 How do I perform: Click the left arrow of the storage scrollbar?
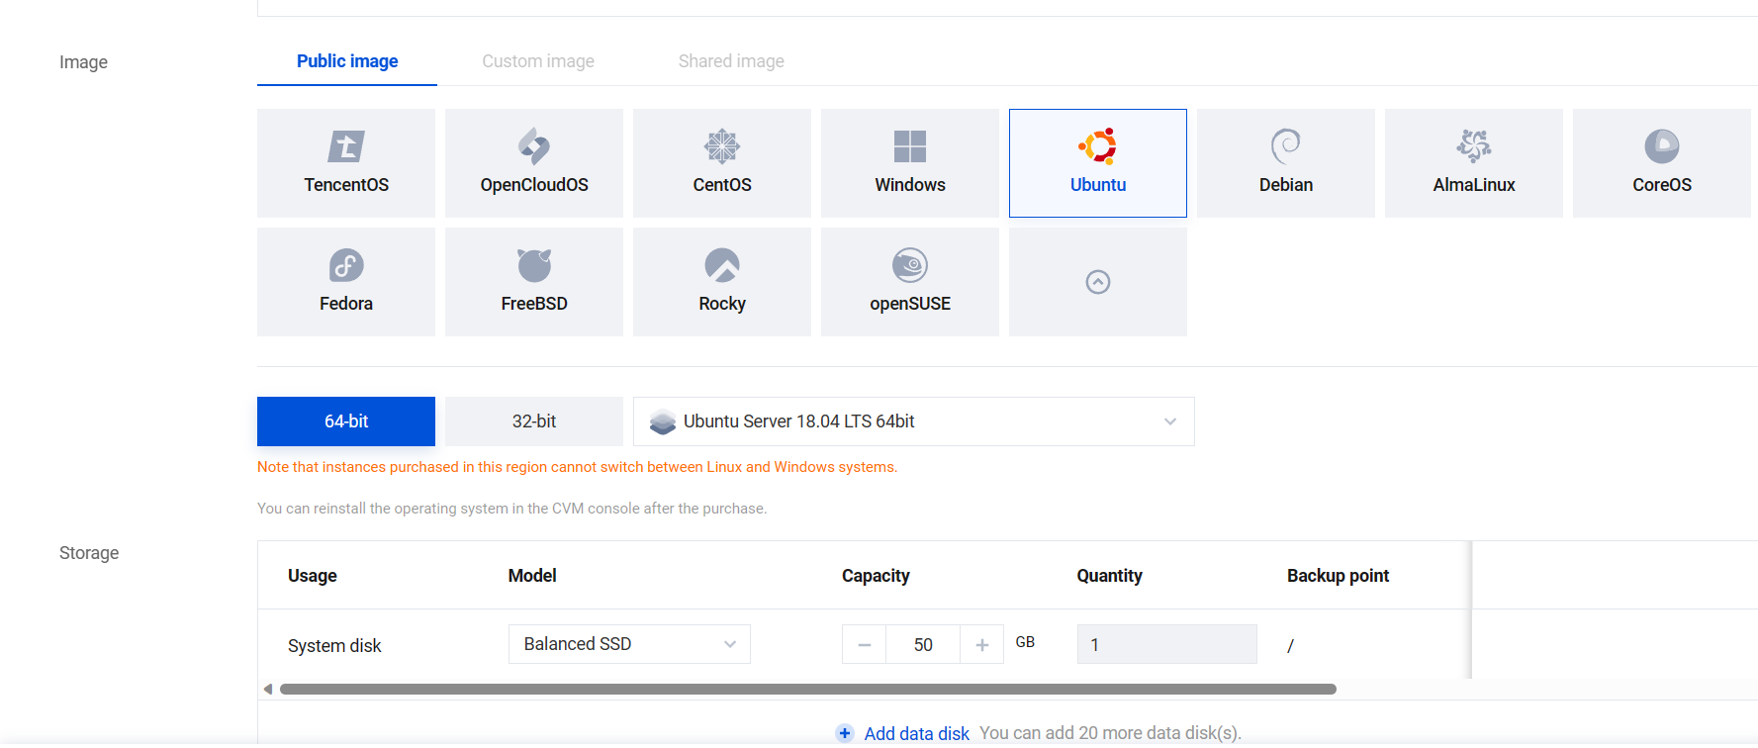pyautogui.click(x=267, y=689)
